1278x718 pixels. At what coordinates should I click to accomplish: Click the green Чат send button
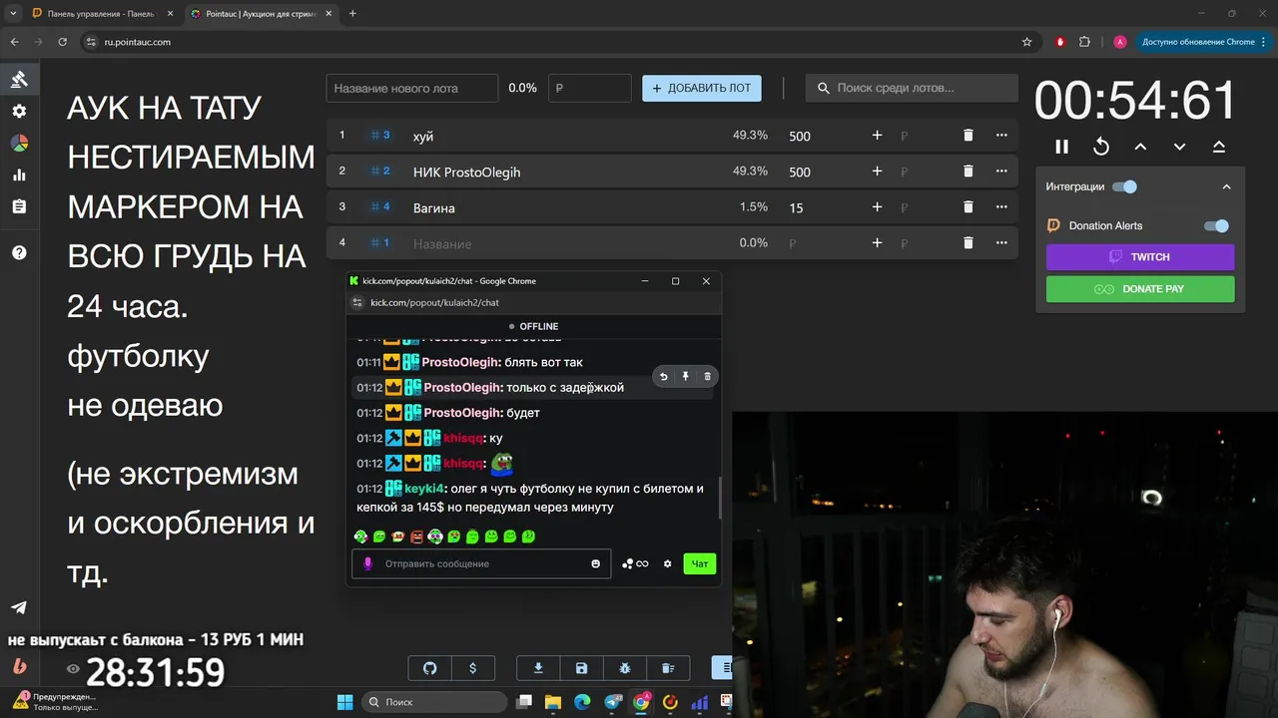click(x=700, y=563)
